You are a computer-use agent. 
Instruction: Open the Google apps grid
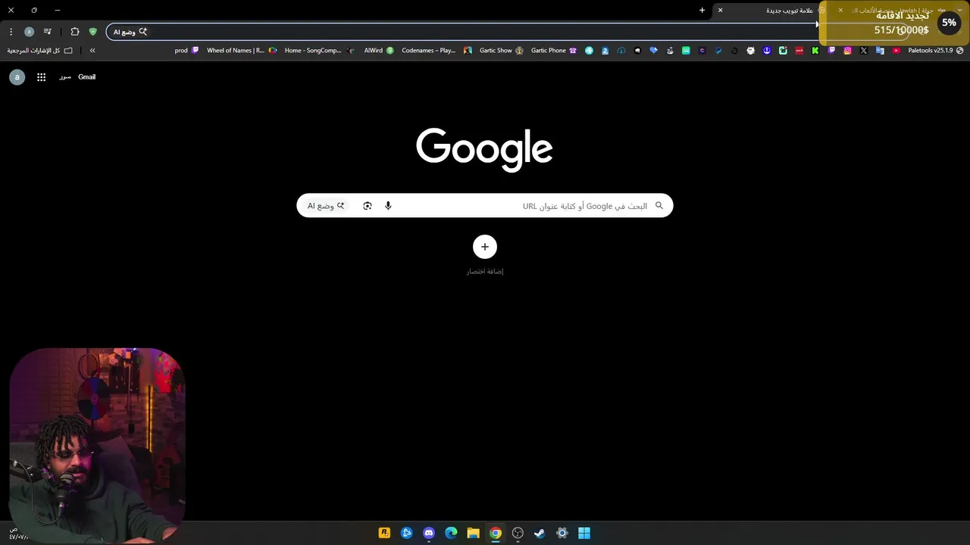41,77
